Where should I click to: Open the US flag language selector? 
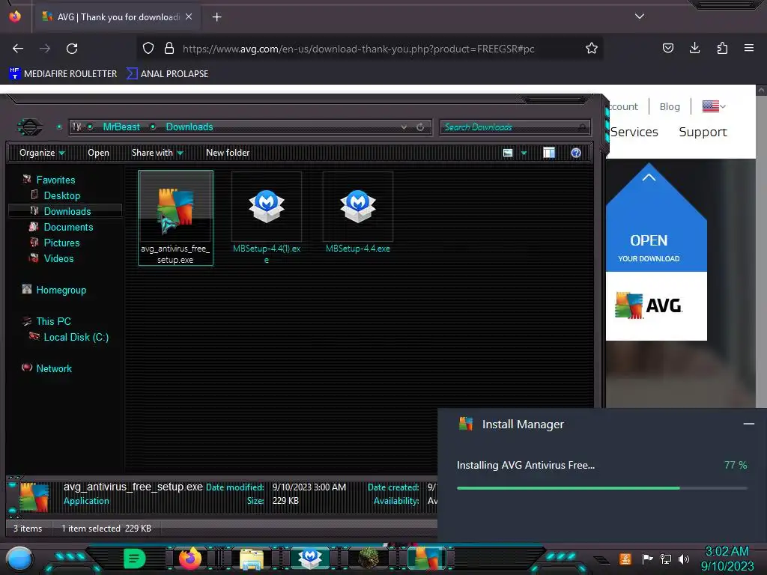714,106
